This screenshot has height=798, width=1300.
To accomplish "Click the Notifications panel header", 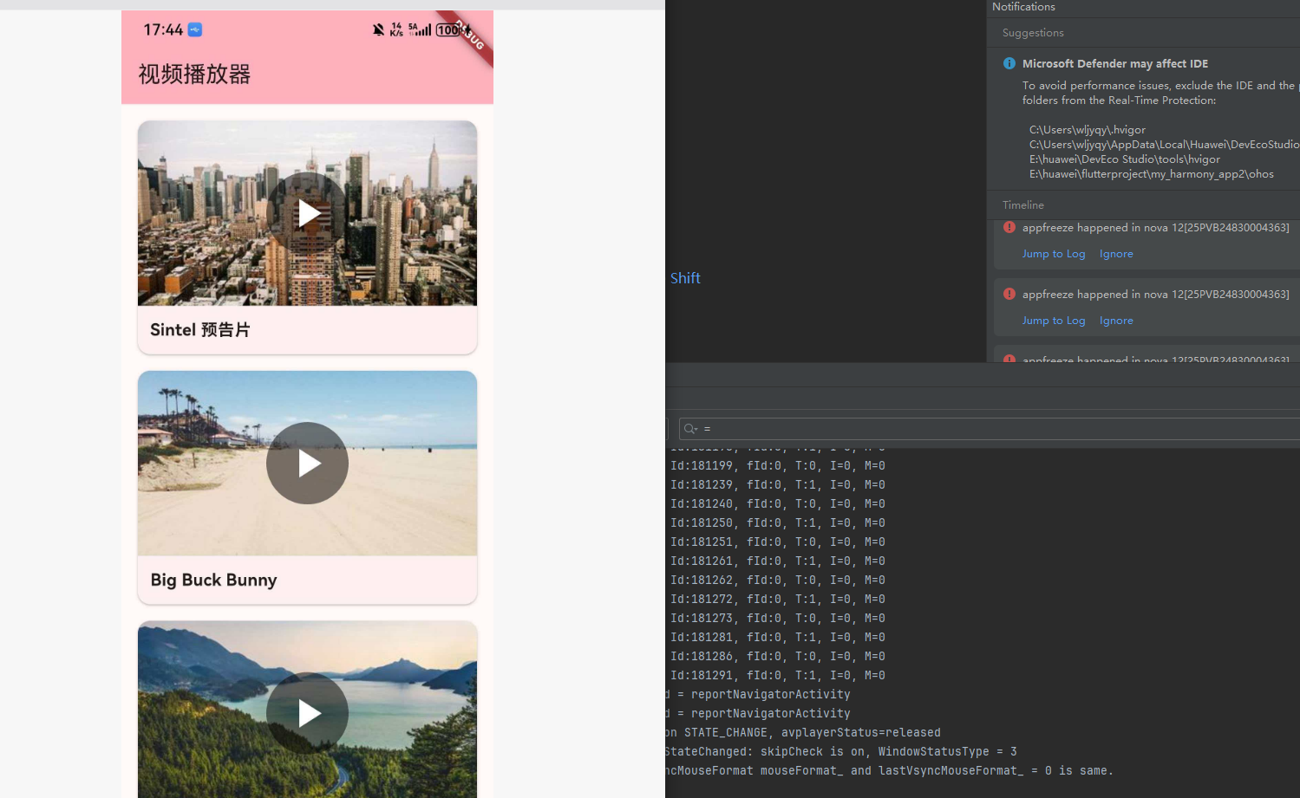I will 1023,7.
